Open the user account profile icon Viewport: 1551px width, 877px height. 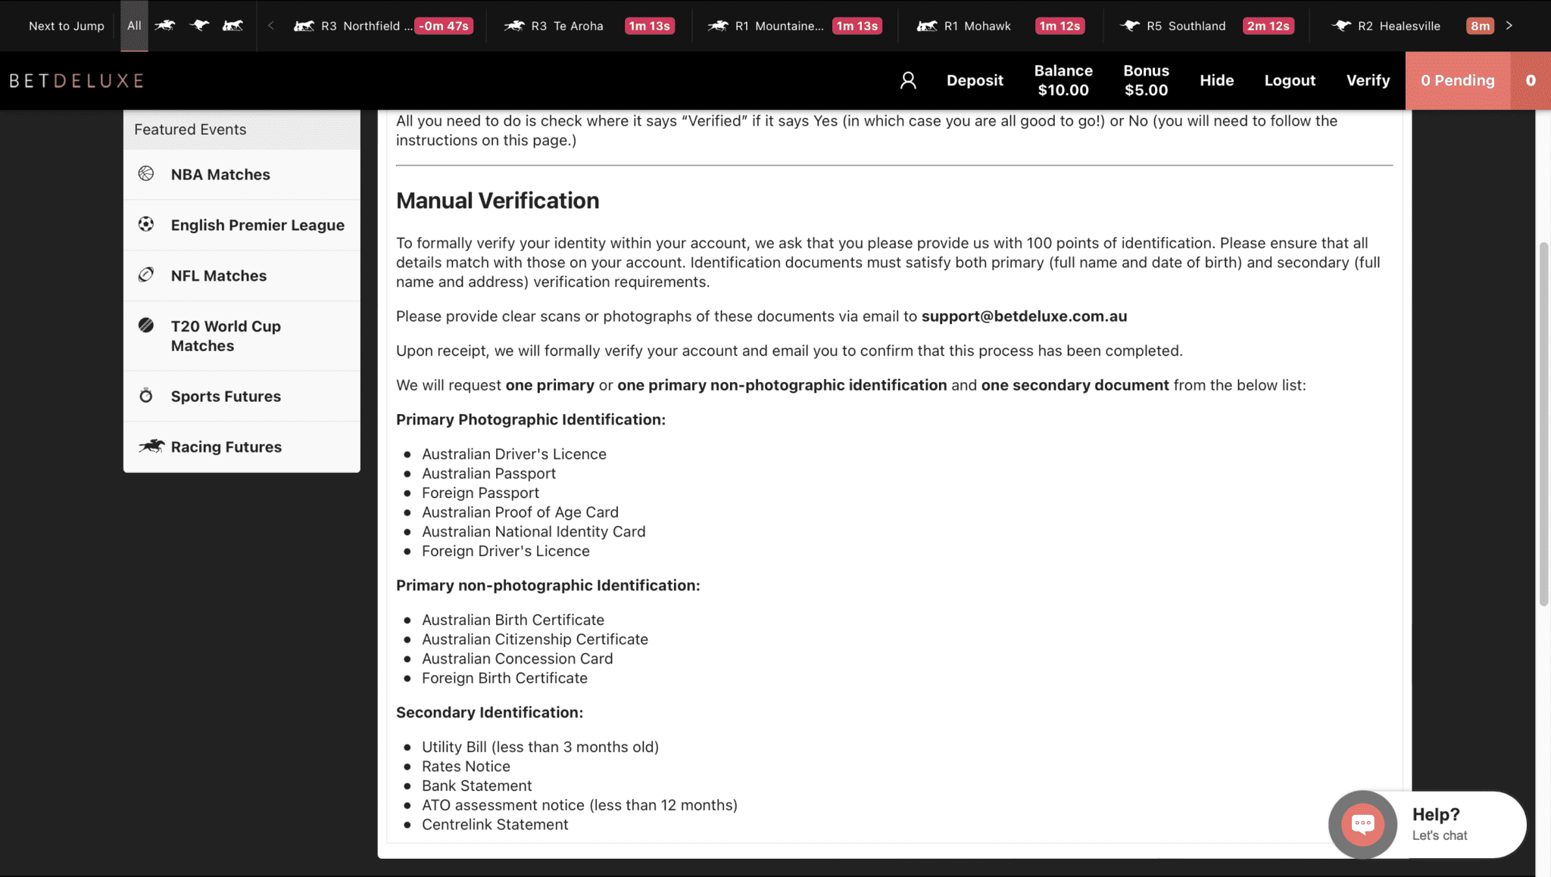tap(908, 80)
